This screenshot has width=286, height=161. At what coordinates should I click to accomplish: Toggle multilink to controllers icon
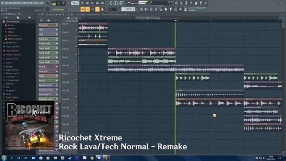coord(102,9)
